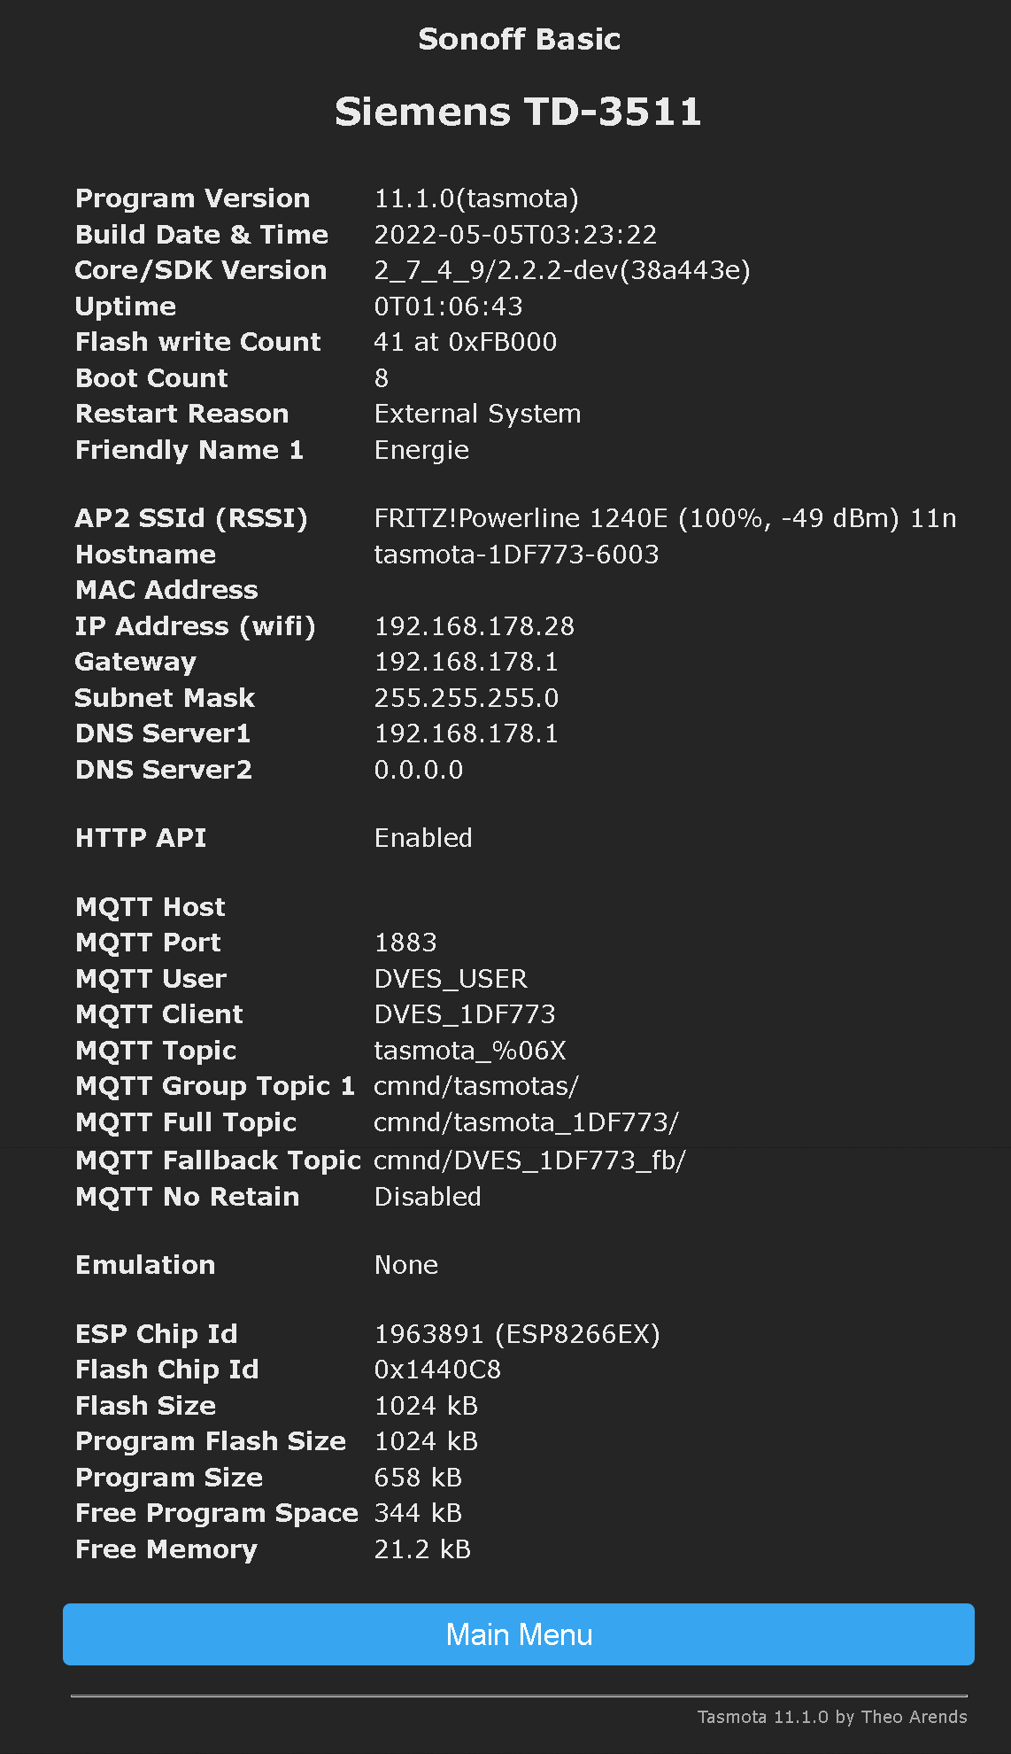Screen dimensions: 1011x1754
Task: Click the Uptime value 0T01:06:43
Action: [448, 307]
